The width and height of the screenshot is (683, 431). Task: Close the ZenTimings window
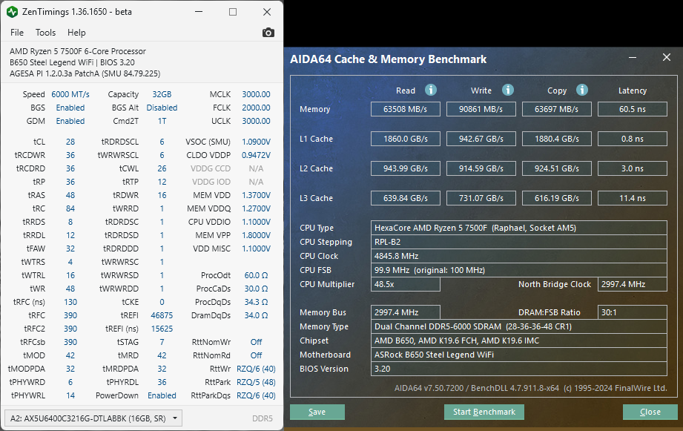[x=267, y=12]
